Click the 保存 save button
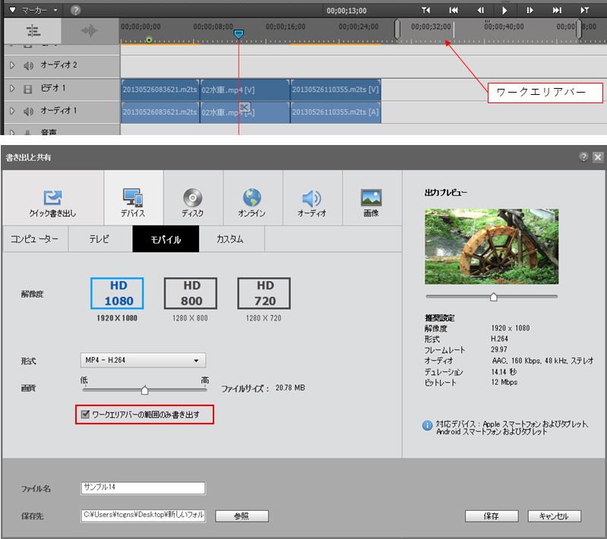Image resolution: width=607 pixels, height=539 pixels. click(x=492, y=515)
